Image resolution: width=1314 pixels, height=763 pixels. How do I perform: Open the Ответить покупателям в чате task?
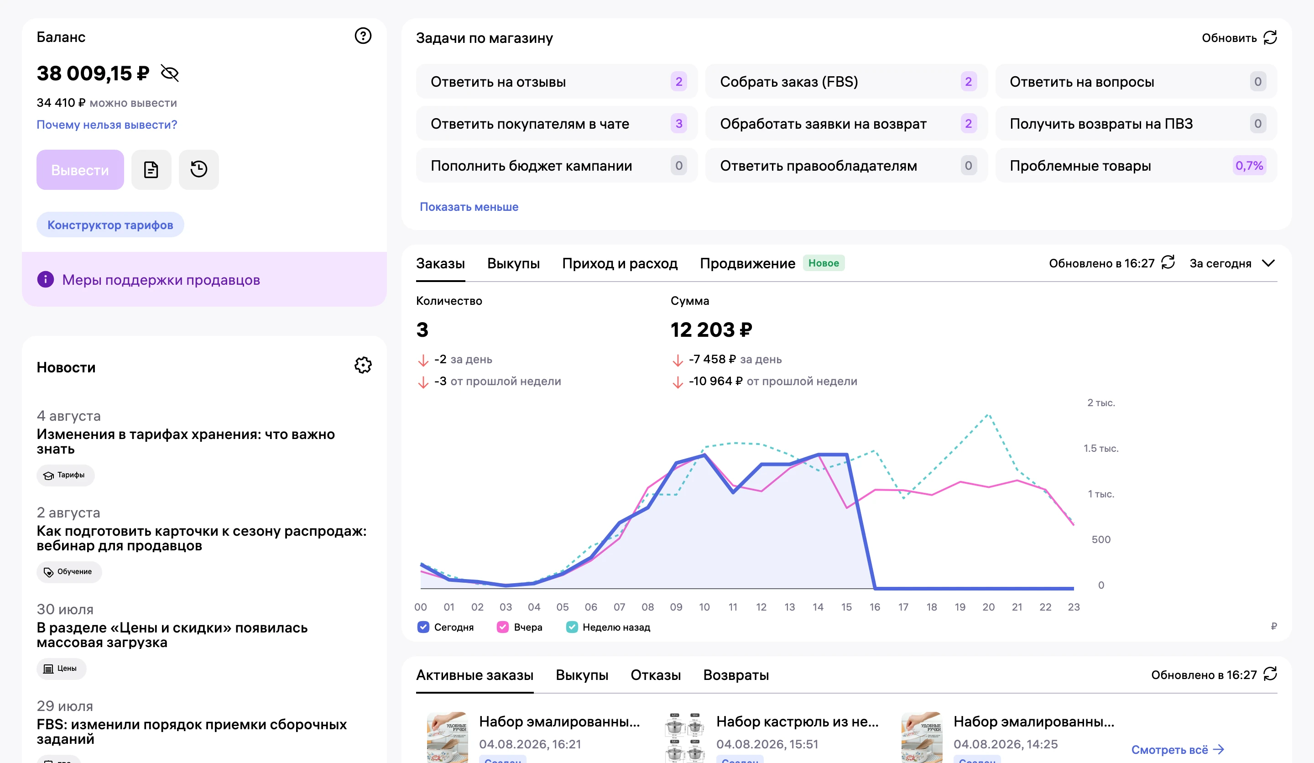click(556, 124)
